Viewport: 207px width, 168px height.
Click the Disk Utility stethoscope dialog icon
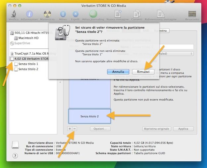(62, 32)
